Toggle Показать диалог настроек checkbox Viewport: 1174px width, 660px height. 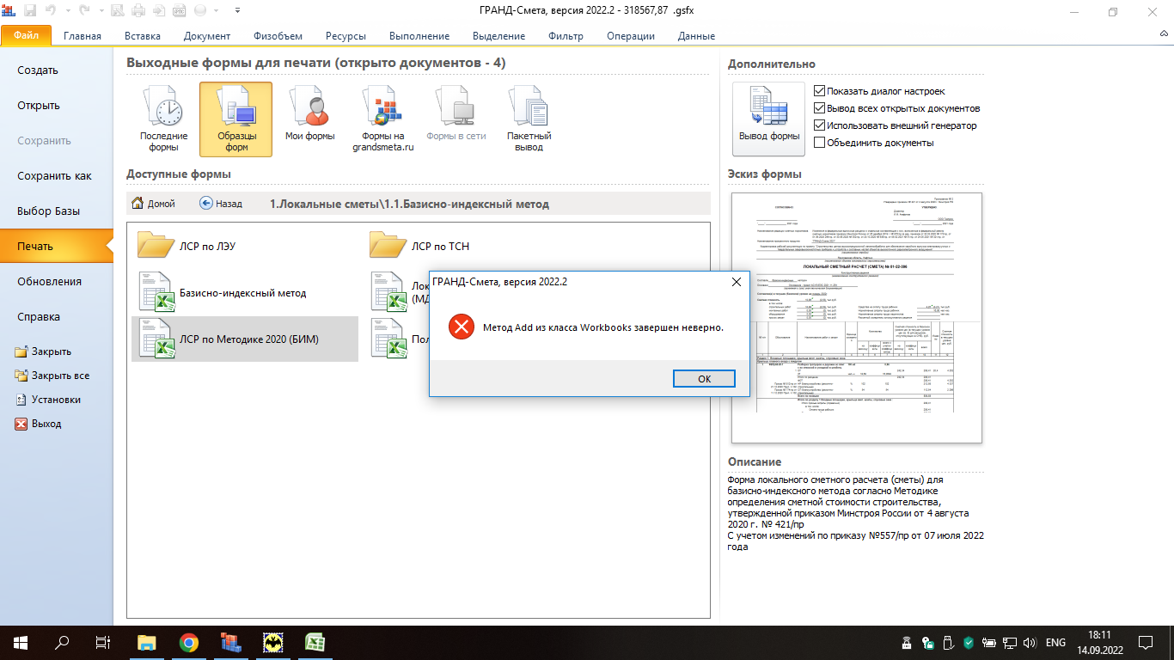819,91
